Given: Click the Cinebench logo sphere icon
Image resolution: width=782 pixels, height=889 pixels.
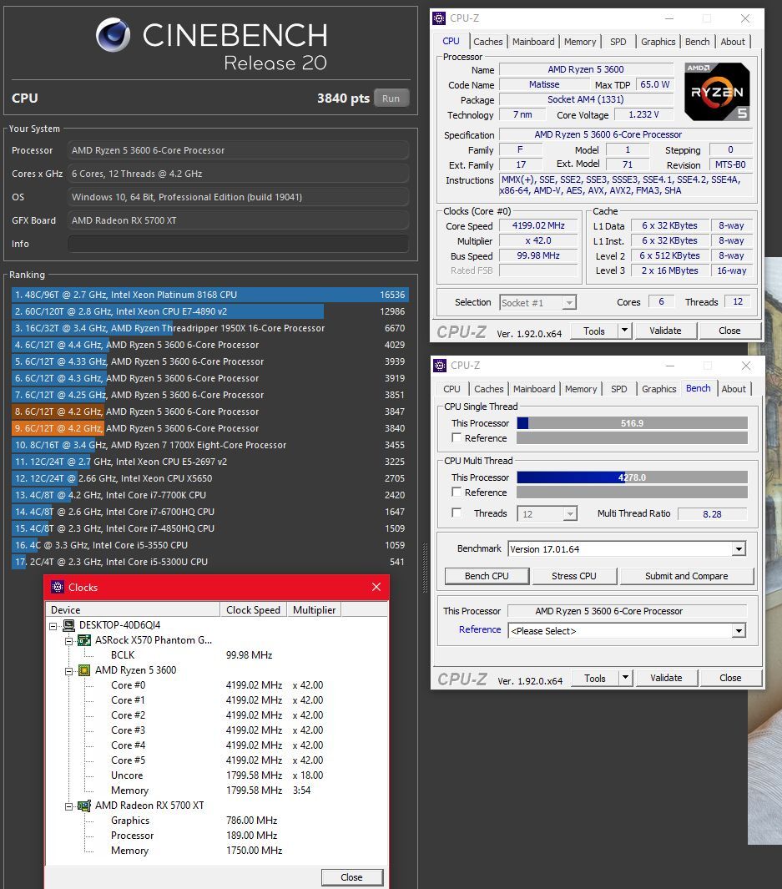Looking at the screenshot, I should point(113,35).
